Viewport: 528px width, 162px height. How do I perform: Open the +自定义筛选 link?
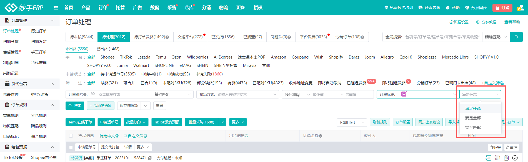pyautogui.click(x=492, y=83)
